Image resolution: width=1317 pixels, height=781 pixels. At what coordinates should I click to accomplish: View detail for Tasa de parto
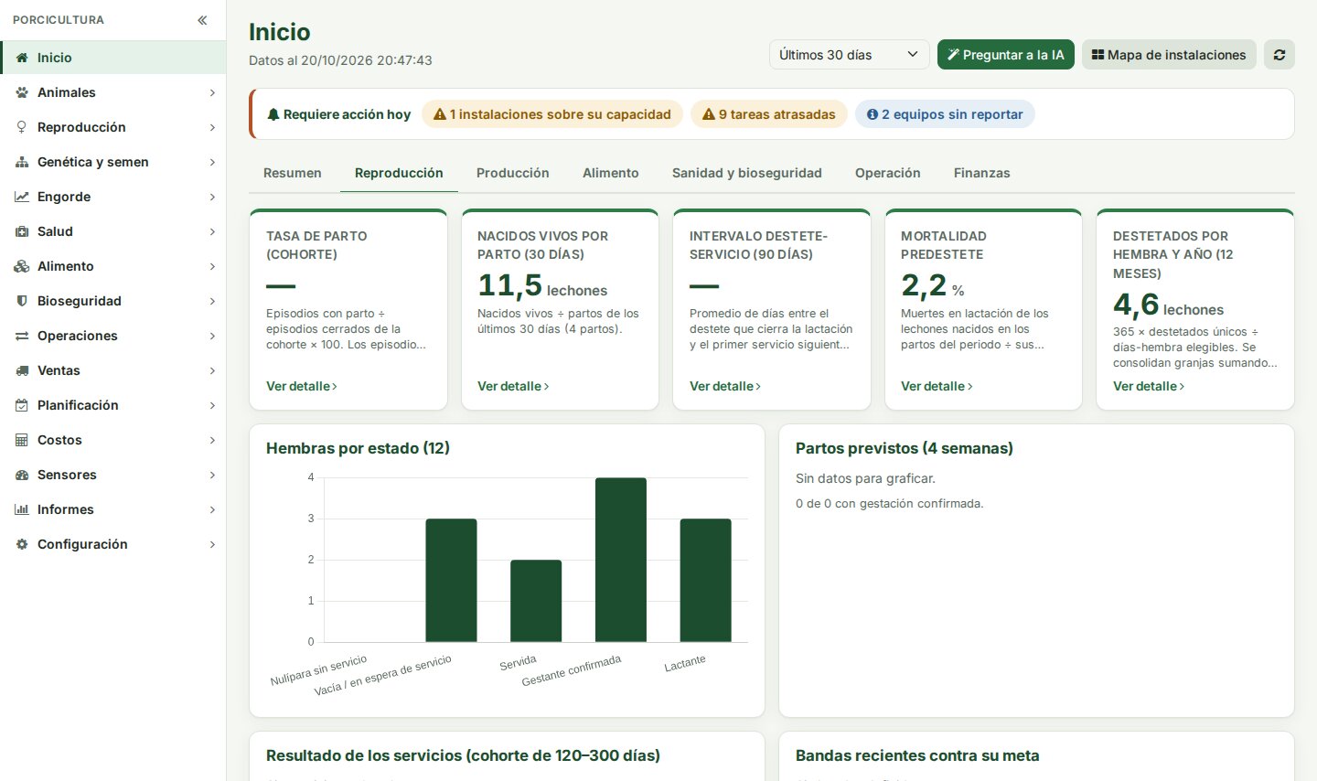302,386
